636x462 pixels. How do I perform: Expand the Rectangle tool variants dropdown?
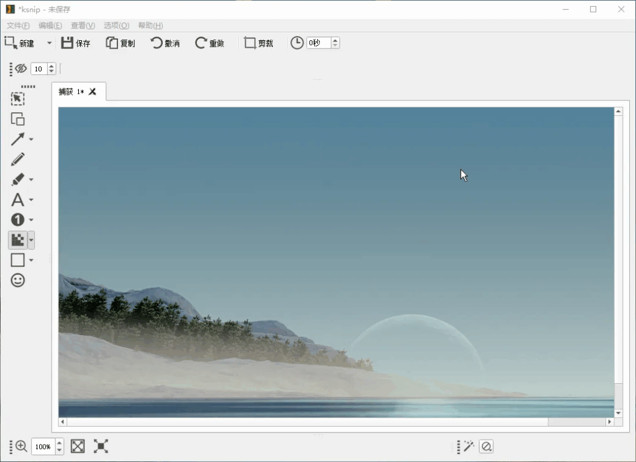[31, 260]
